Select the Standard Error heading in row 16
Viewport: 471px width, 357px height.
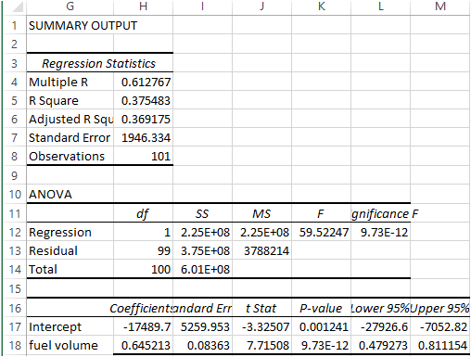202,308
